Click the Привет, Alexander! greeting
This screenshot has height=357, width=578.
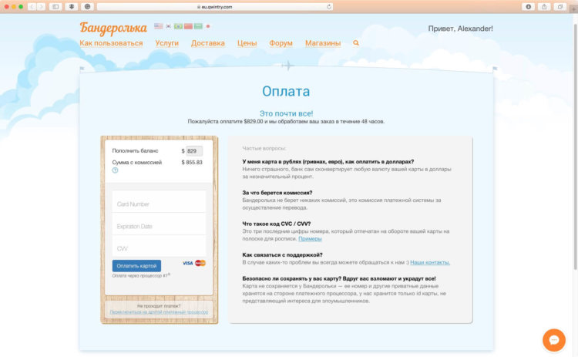coord(460,29)
